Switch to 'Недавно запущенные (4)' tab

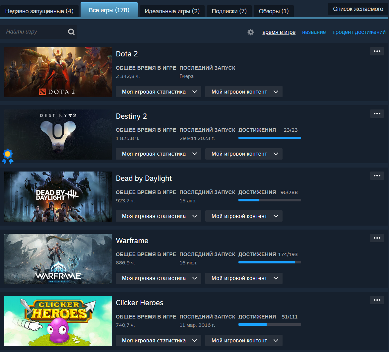pos(39,11)
